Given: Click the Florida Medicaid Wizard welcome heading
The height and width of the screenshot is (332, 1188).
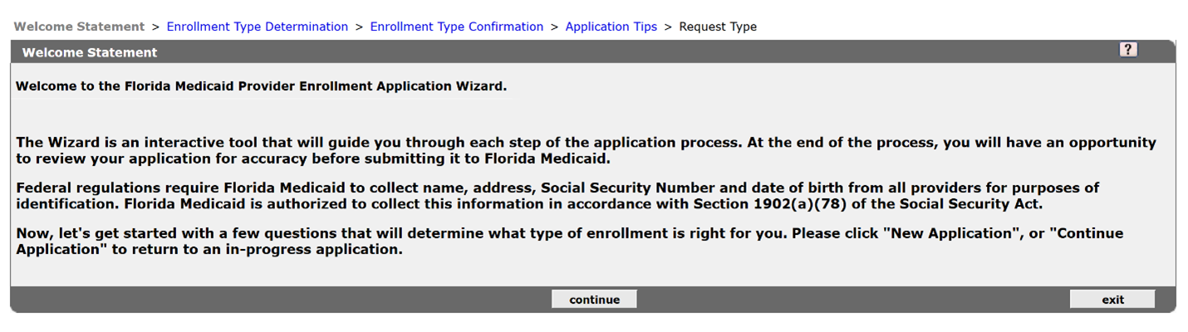Looking at the screenshot, I should click(261, 86).
